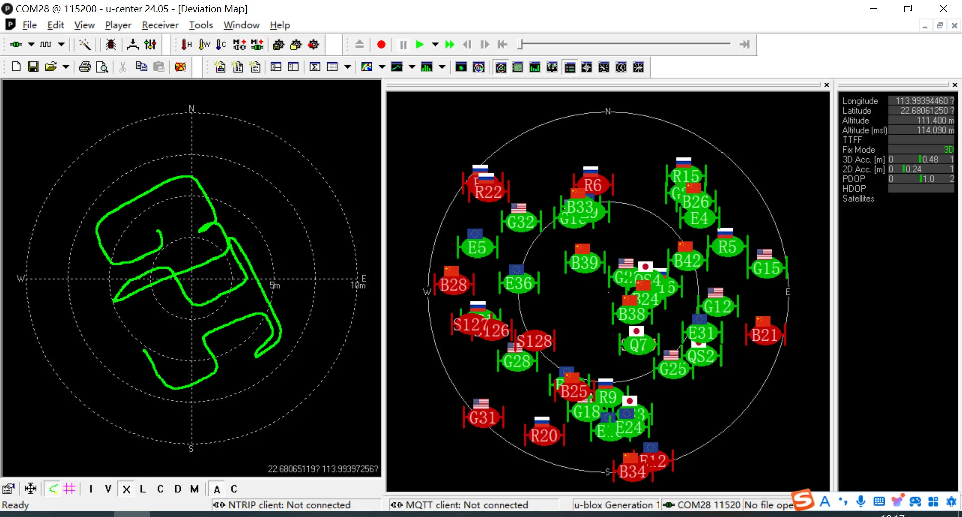Click the playback progress slider handle
The height and width of the screenshot is (517, 962).
(521, 45)
